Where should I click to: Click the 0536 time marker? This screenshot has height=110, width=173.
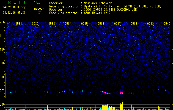click(x=101, y=24)
